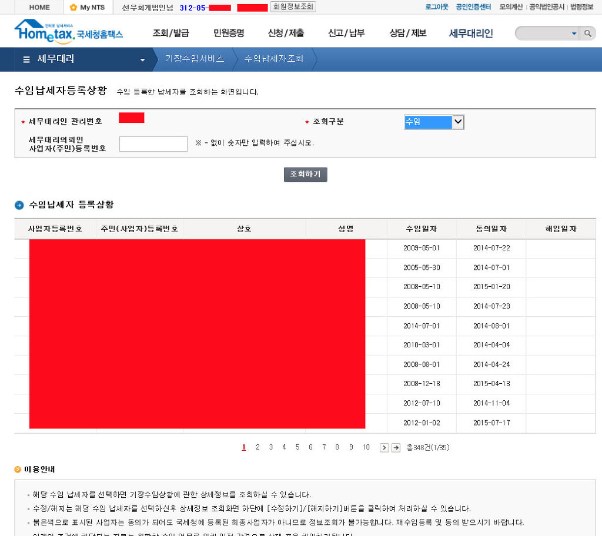
Task: Open the 상담/제보 menu
Action: click(x=408, y=33)
